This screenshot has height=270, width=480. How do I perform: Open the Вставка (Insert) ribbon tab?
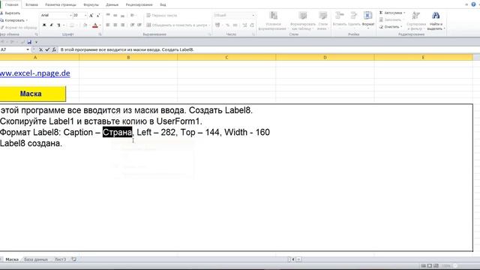(x=31, y=4)
